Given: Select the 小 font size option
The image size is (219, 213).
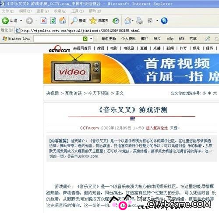Looking at the screenshot, I should pyautogui.click(x=204, y=93).
